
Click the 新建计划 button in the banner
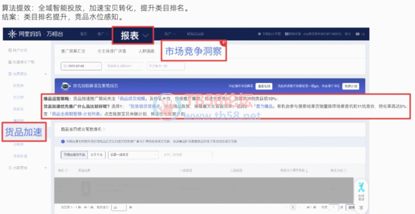click(x=351, y=86)
